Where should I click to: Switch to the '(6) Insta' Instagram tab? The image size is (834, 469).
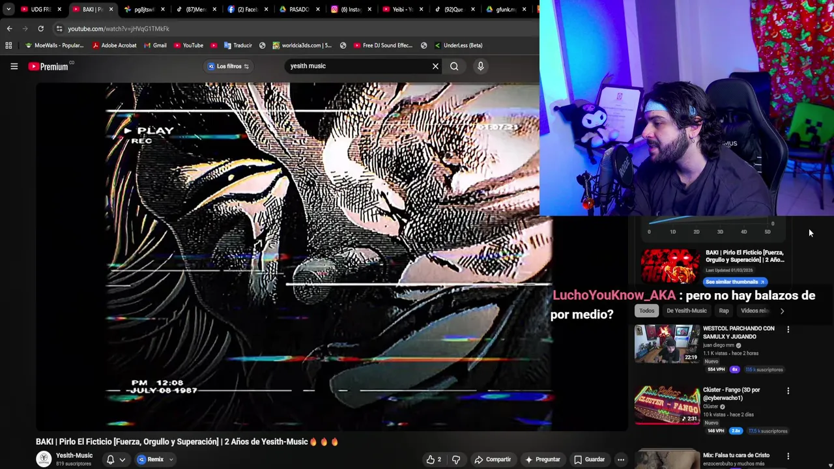point(352,9)
